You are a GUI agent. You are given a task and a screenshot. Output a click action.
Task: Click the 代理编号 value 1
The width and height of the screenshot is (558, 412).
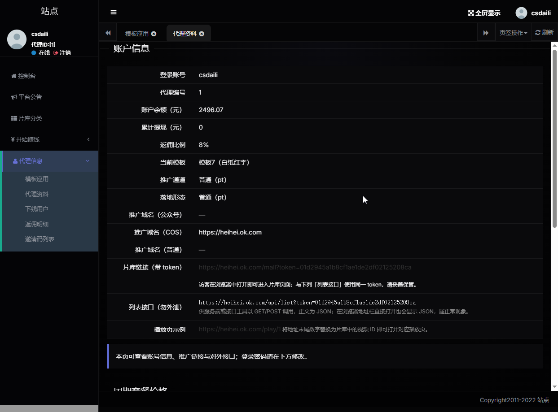point(200,92)
